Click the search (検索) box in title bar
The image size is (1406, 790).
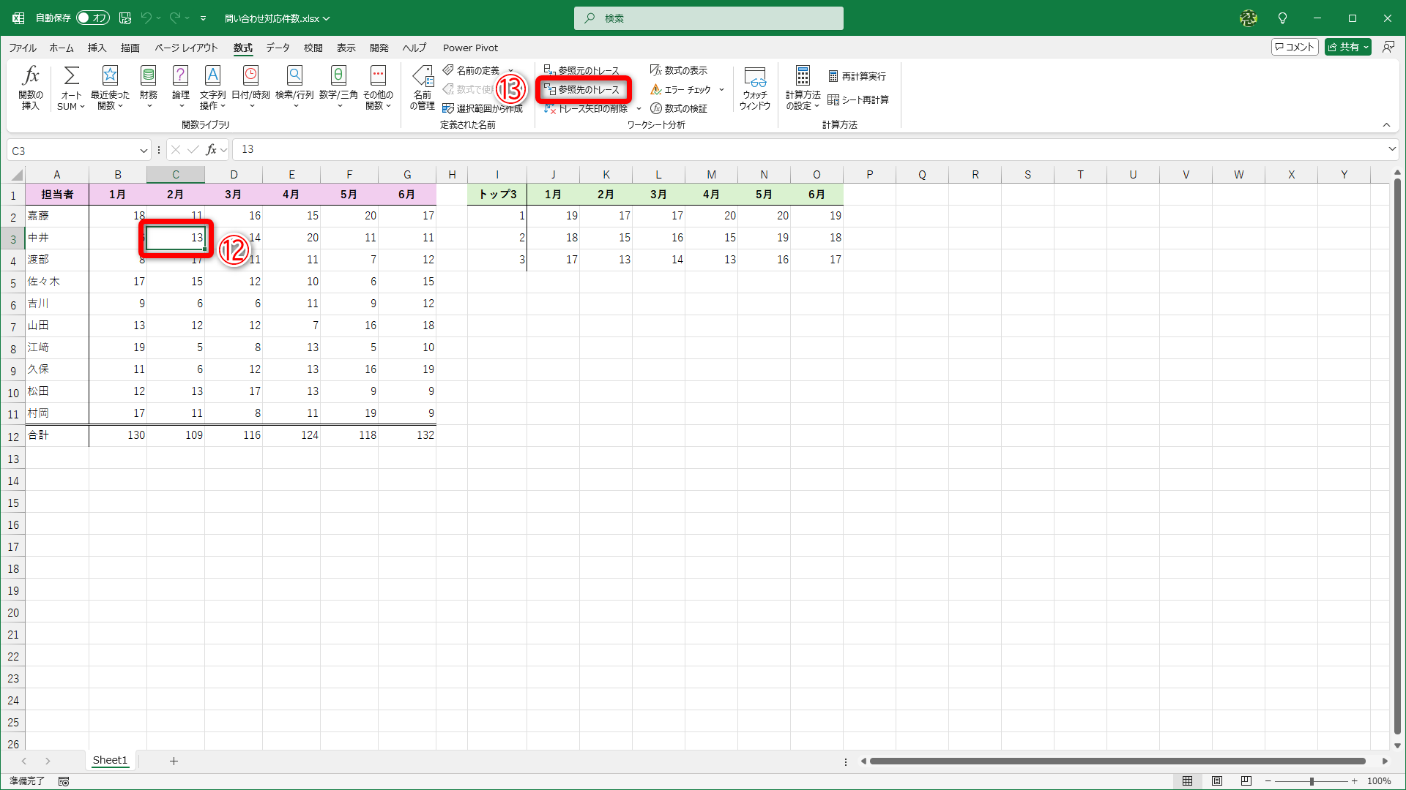708,18
